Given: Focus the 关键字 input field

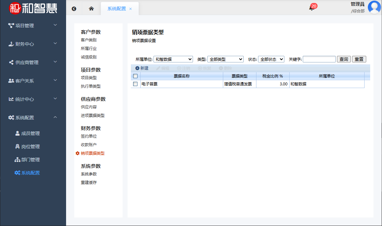Looking at the screenshot, I should click(x=319, y=59).
